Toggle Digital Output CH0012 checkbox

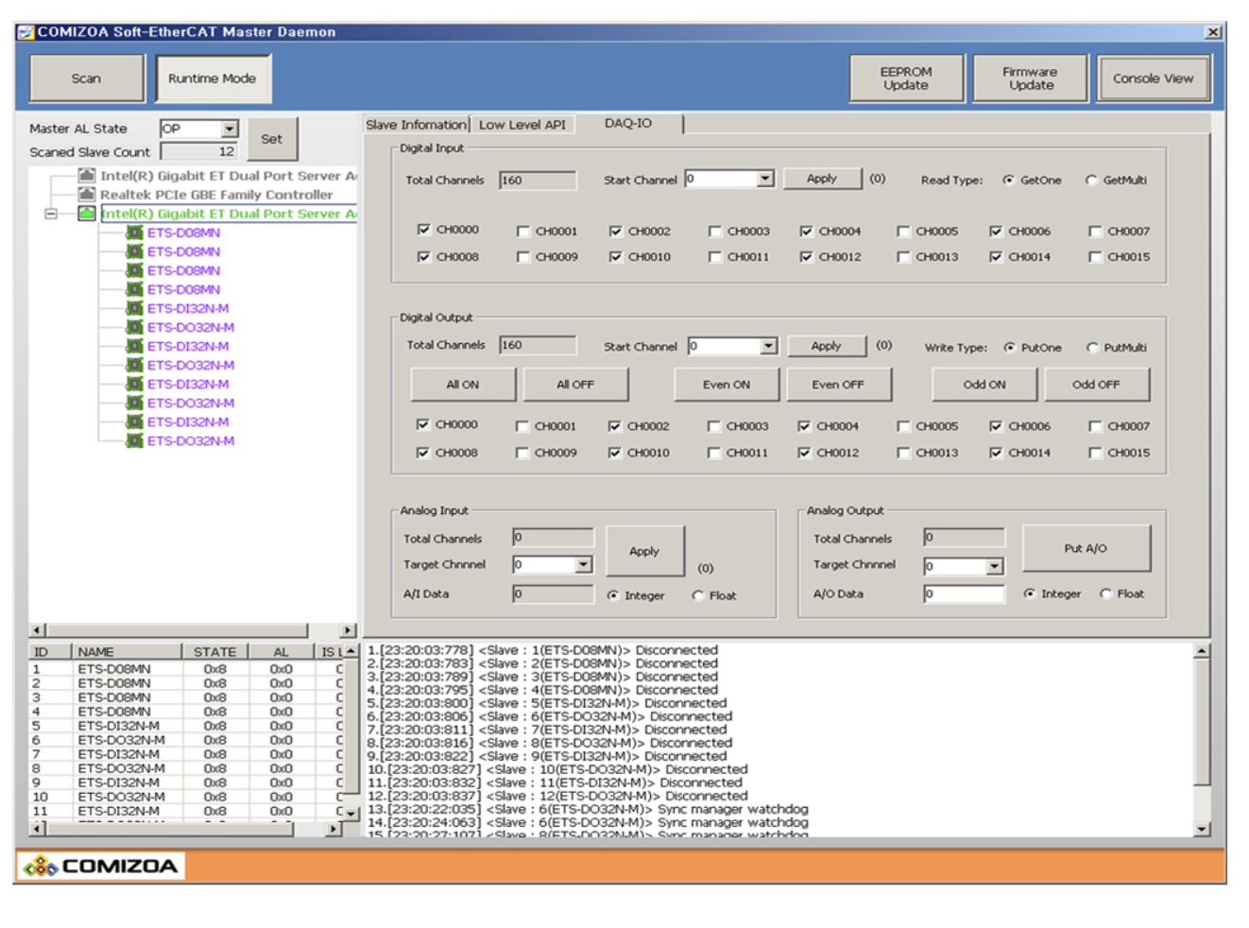pos(803,453)
